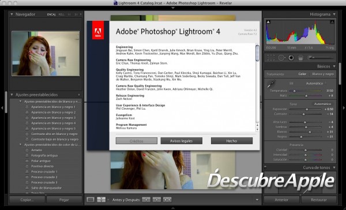The width and height of the screenshot is (346, 210).
Task: Click credits dialog scrollbar thumb
Action: [257, 53]
